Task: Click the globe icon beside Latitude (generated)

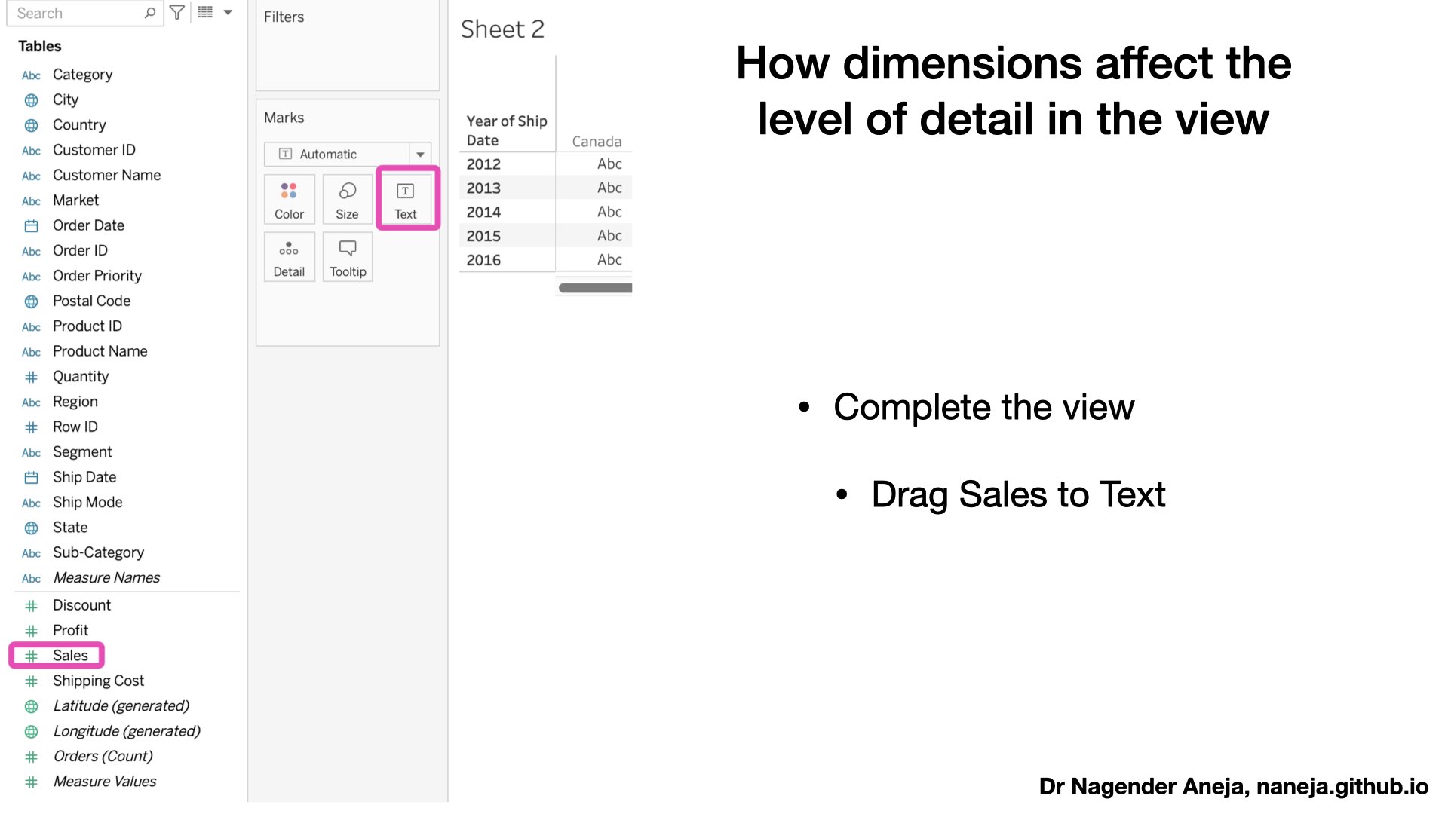Action: 31,707
